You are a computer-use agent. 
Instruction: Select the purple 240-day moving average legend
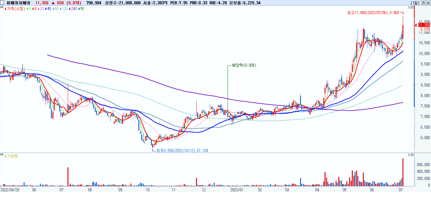click(73, 9)
